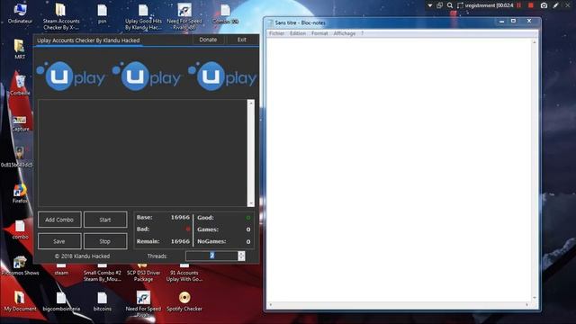
Task: Click down arrow of checker results scrollbar
Action: [x=251, y=203]
